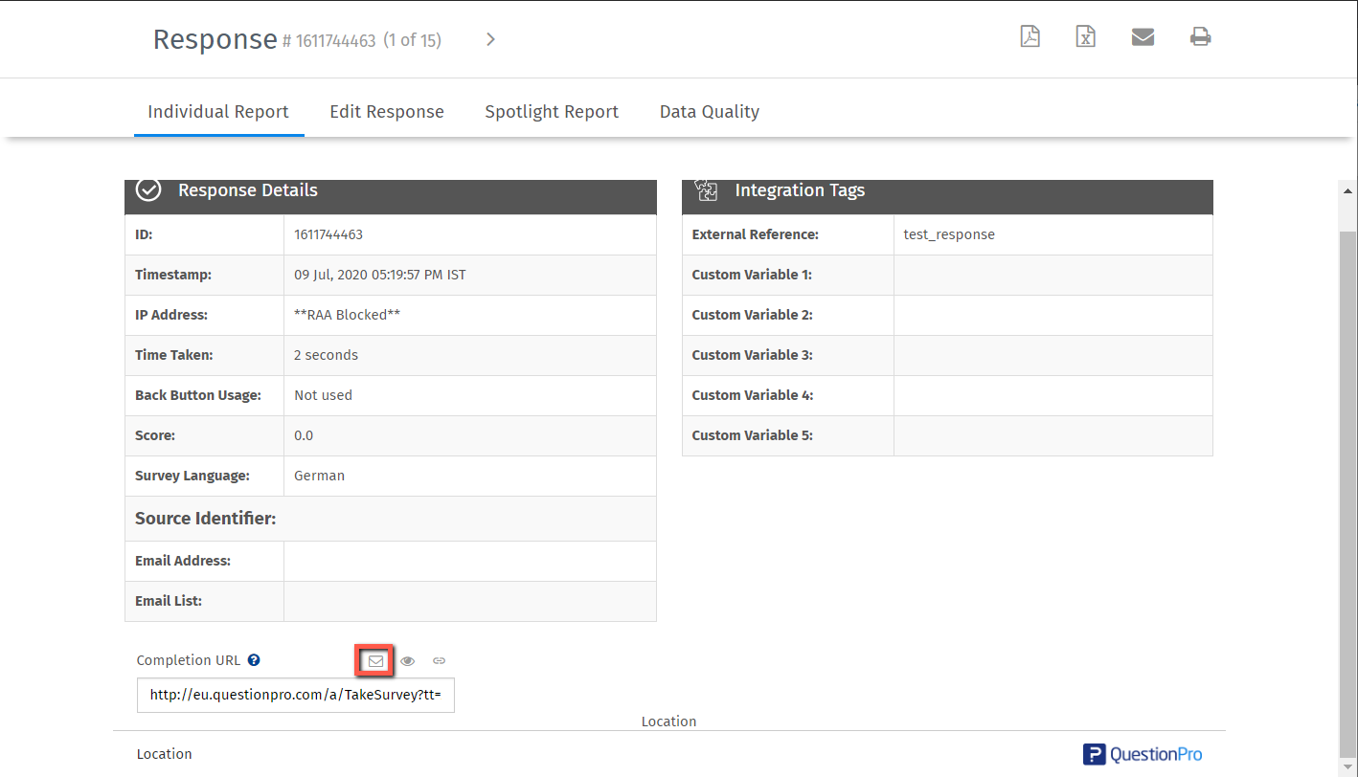Export response to Excel icon

pos(1085,37)
